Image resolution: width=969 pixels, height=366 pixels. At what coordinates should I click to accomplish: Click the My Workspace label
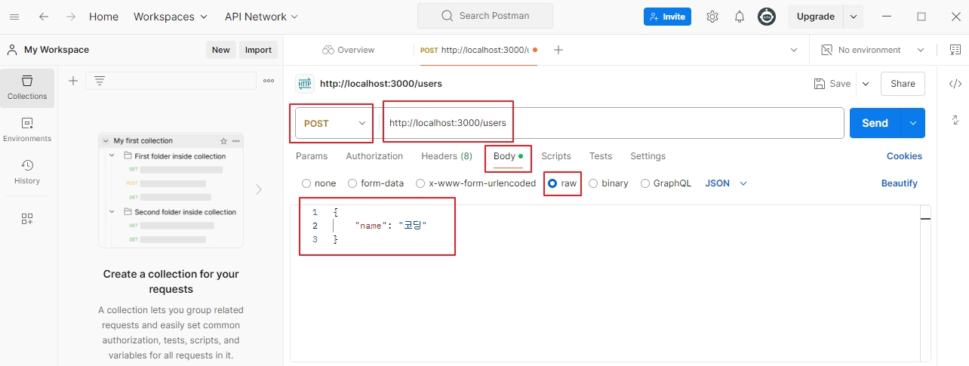click(x=57, y=50)
